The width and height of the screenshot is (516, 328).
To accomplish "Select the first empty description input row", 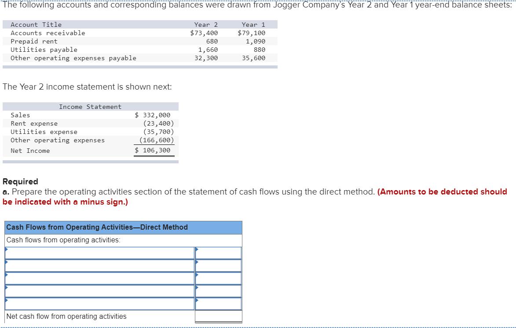I will tap(99, 253).
